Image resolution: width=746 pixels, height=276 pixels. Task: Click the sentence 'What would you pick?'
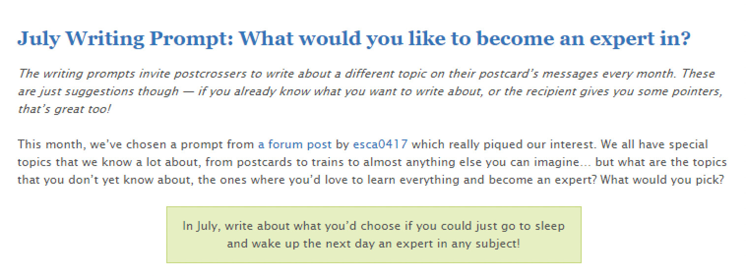click(x=662, y=180)
